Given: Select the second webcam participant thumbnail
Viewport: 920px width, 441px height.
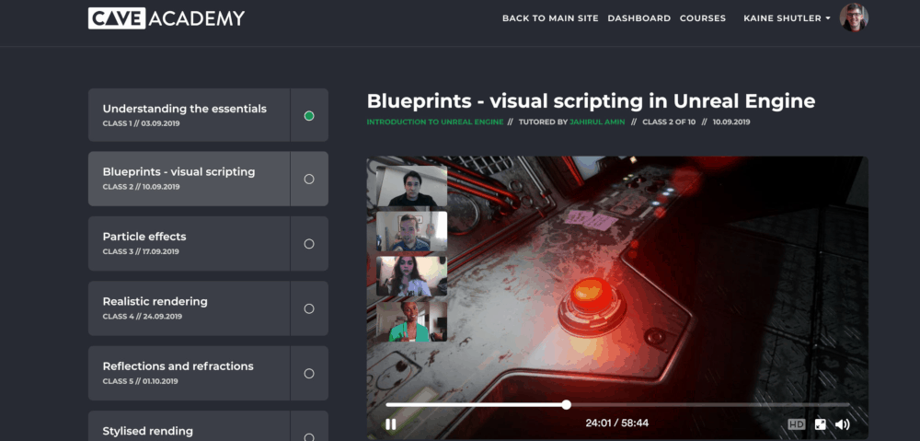Looking at the screenshot, I should tap(412, 231).
